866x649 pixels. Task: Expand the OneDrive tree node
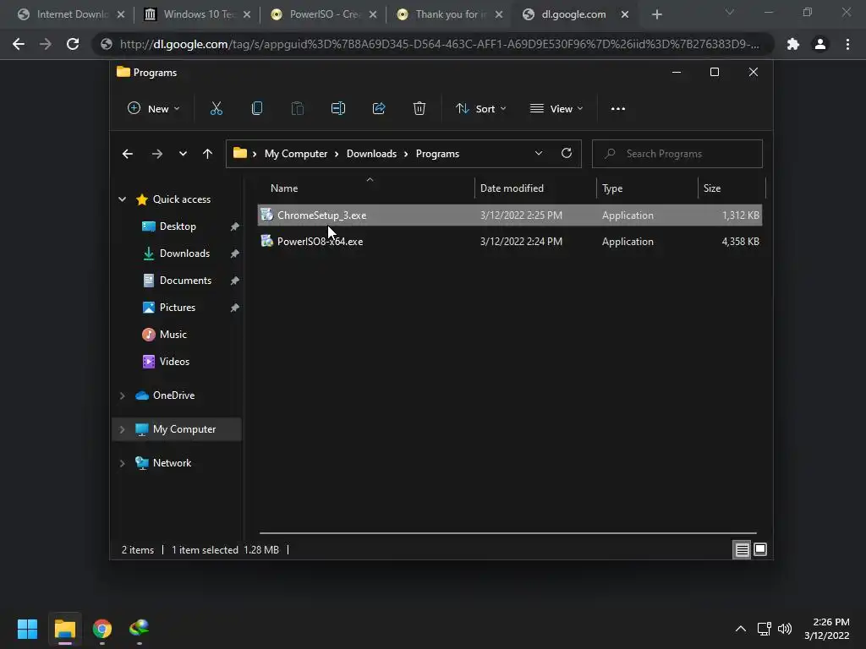[x=122, y=395]
